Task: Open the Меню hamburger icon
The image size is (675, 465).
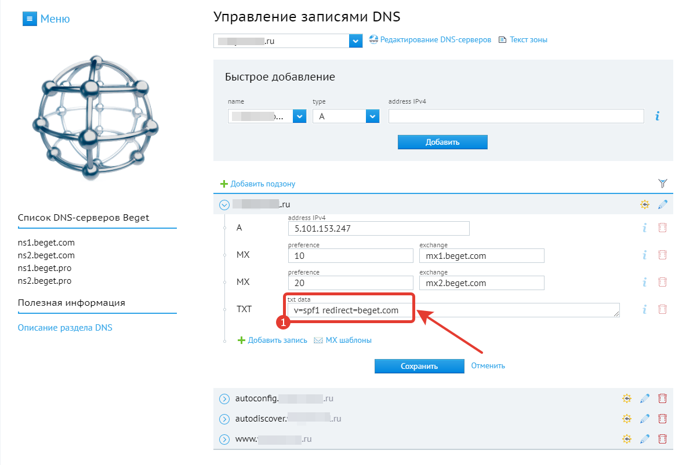Action: [30, 19]
